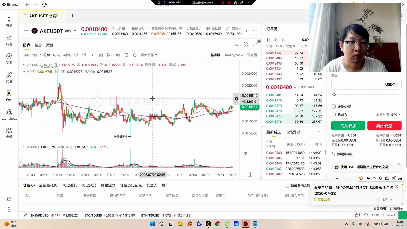Viewport: 407px width, 229px height.
Task: Open the more time intervals dropdown
Action: (x=92, y=55)
